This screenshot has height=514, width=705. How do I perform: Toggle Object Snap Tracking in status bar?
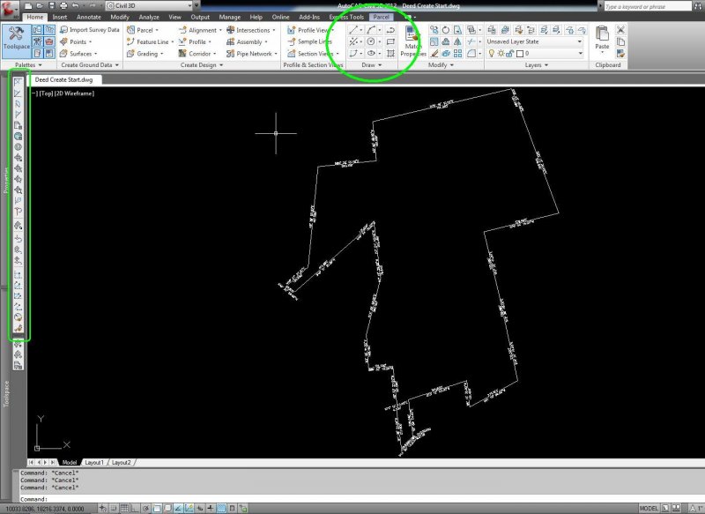coord(179,509)
